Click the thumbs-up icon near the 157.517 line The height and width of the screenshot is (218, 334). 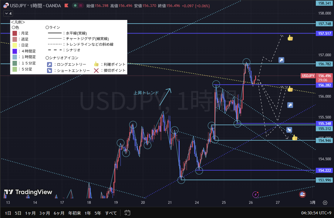(x=290, y=38)
